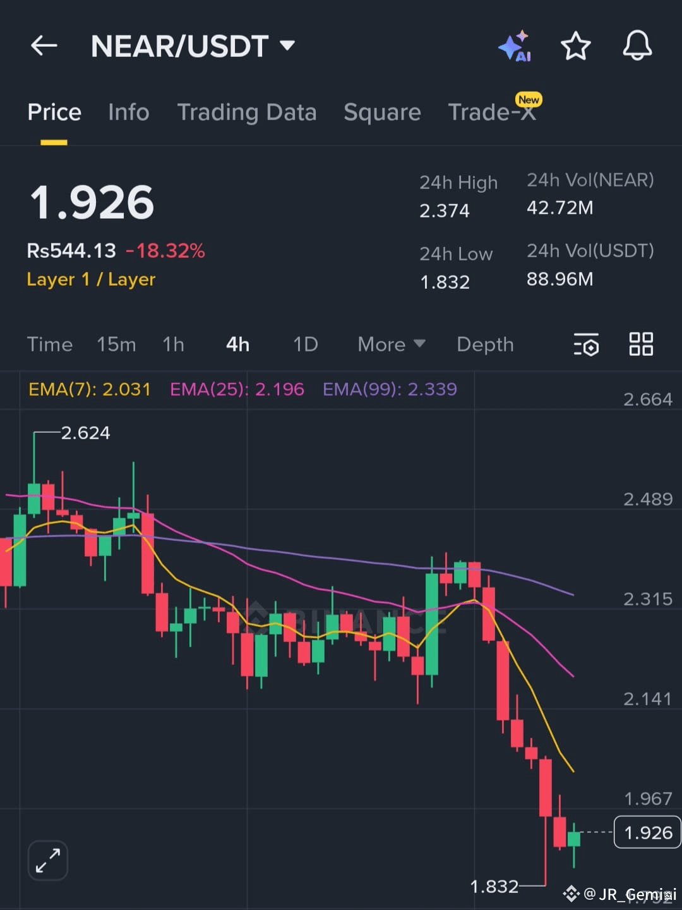Select the 1D chart interval
682x910 pixels.
tap(306, 344)
